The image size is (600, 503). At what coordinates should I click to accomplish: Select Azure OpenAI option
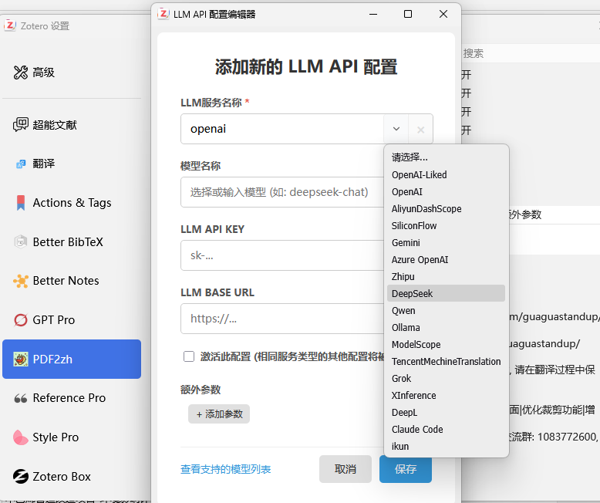(446, 259)
